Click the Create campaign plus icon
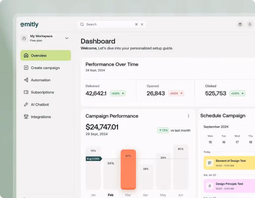Screen dimensions: 255x198 coord(26,68)
